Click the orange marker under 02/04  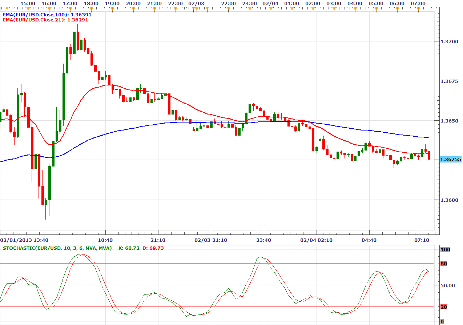270,8
